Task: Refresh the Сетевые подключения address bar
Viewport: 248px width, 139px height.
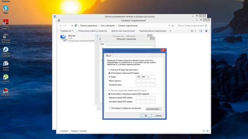Action: [173, 25]
